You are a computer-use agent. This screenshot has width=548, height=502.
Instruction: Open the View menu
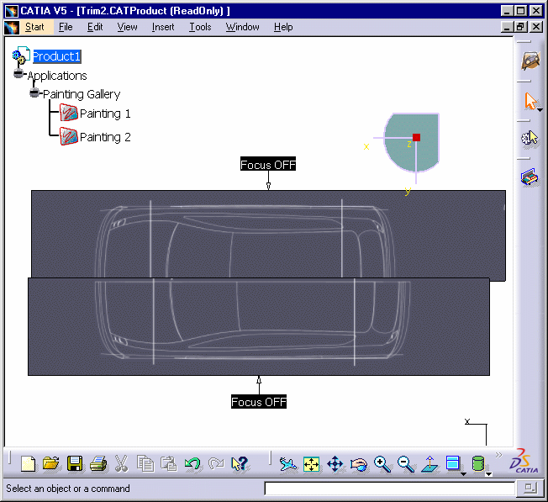click(127, 27)
